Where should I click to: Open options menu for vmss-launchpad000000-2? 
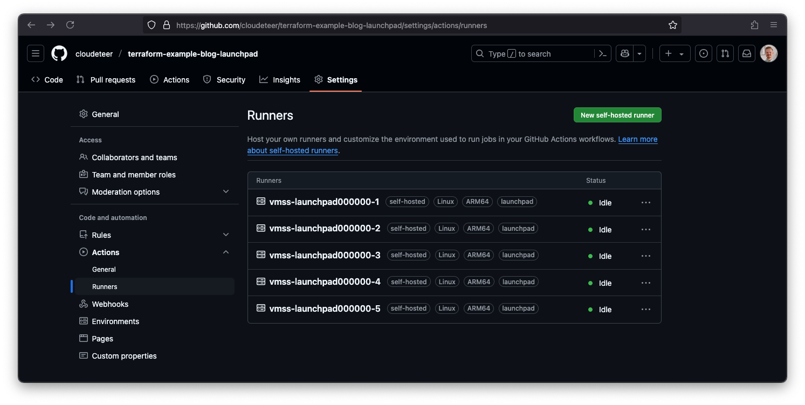pyautogui.click(x=646, y=229)
